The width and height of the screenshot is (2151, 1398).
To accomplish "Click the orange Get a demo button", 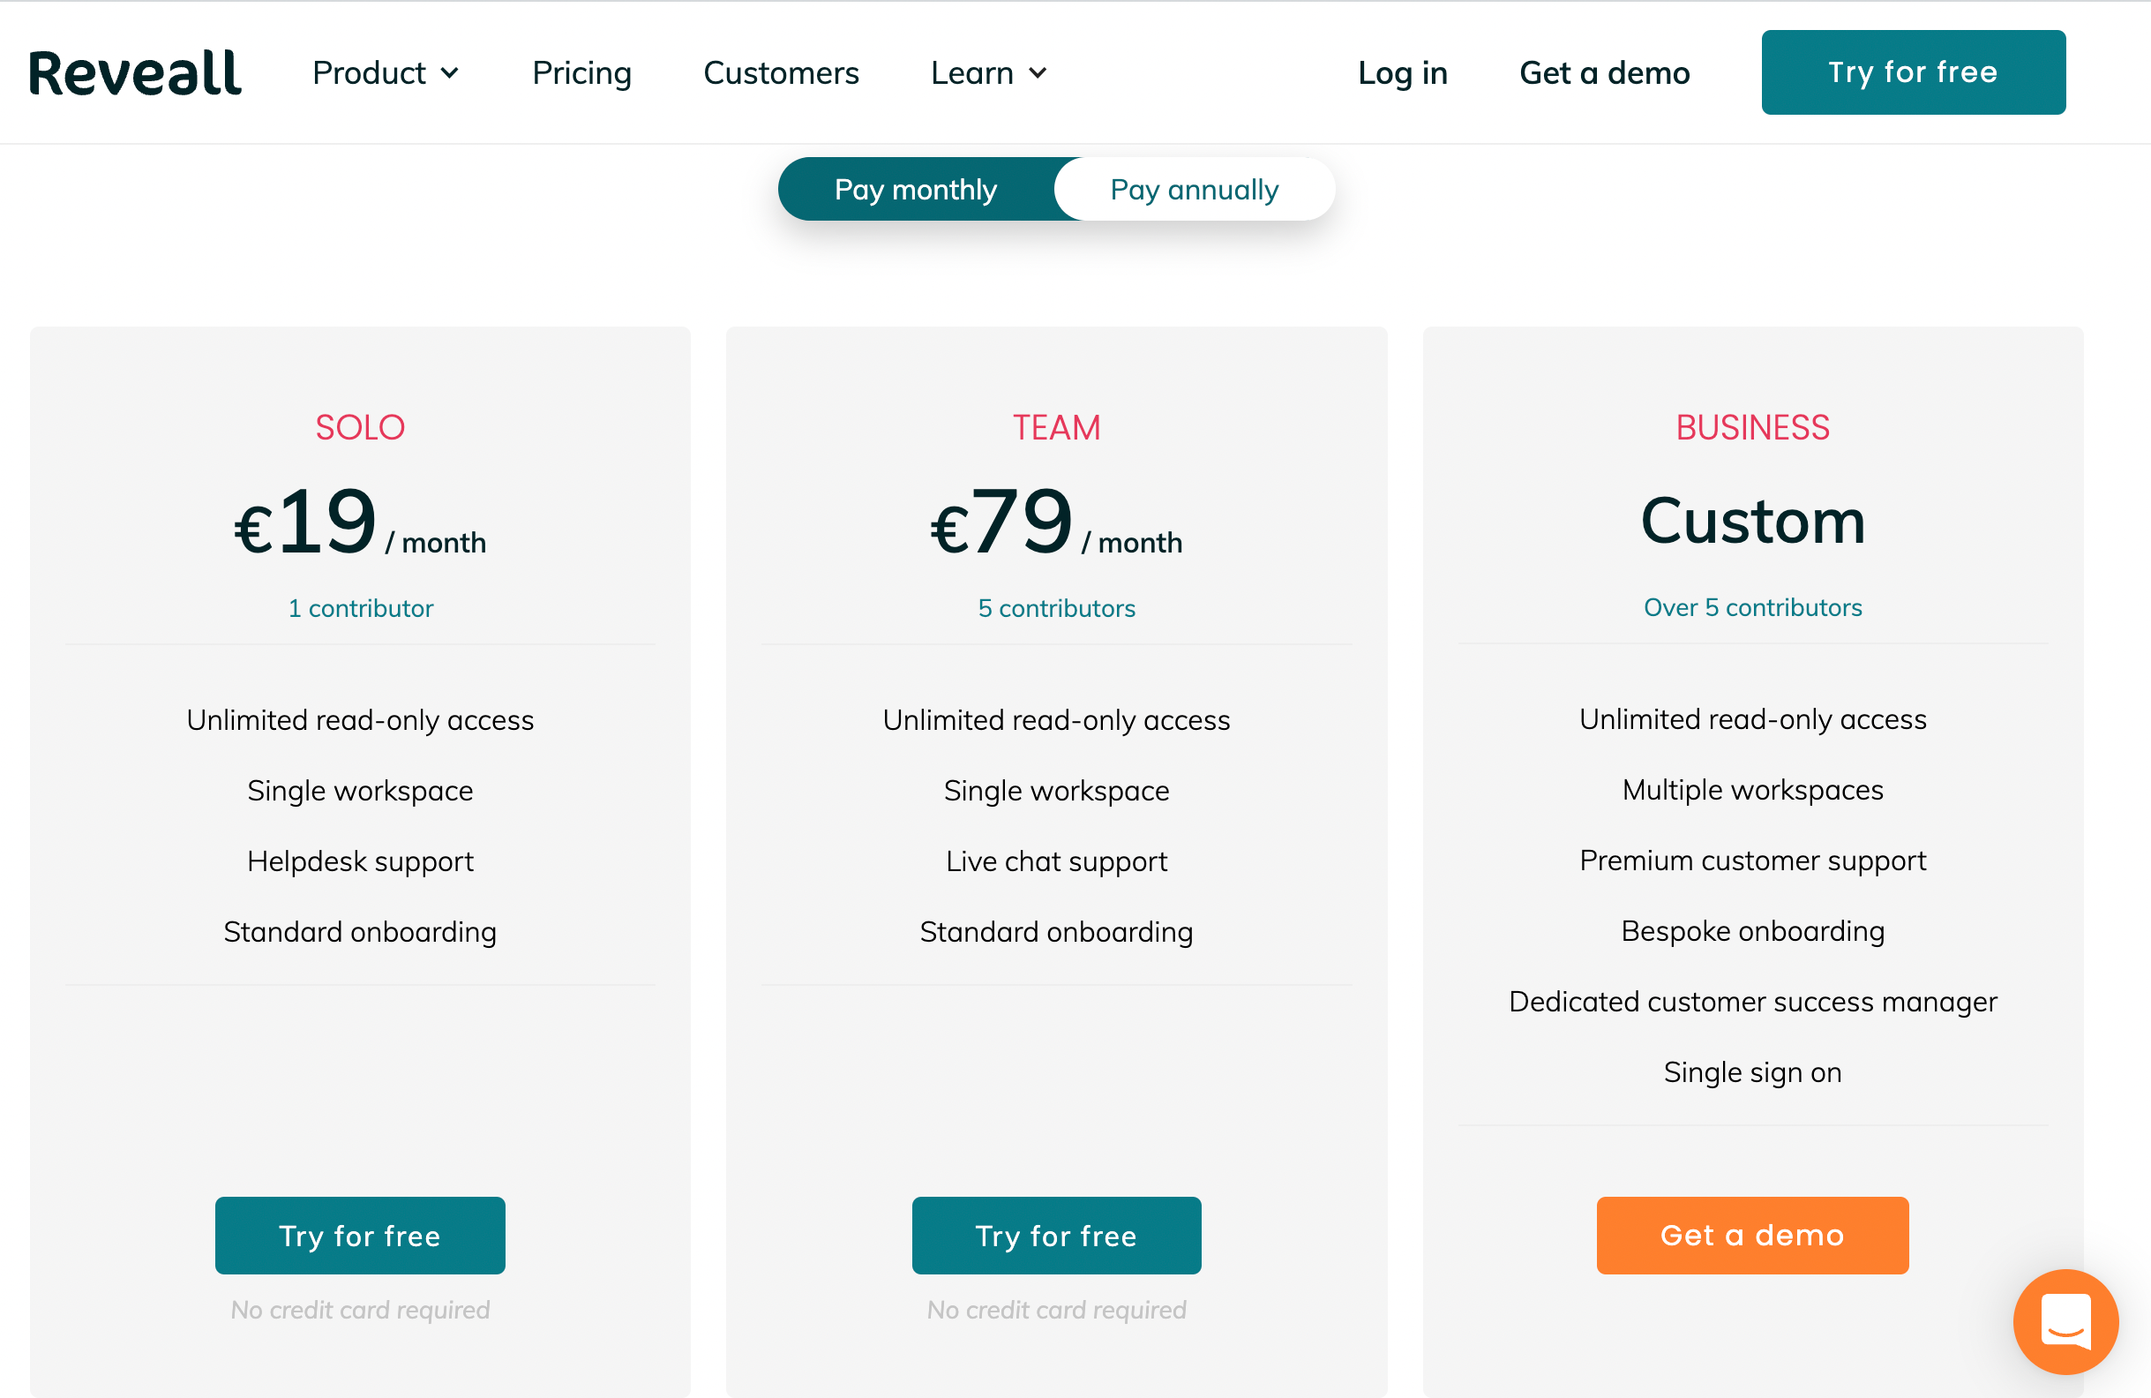I will (1752, 1236).
